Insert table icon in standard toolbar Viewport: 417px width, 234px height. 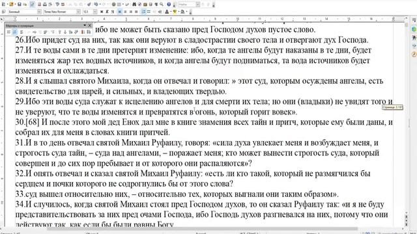click(119, 5)
